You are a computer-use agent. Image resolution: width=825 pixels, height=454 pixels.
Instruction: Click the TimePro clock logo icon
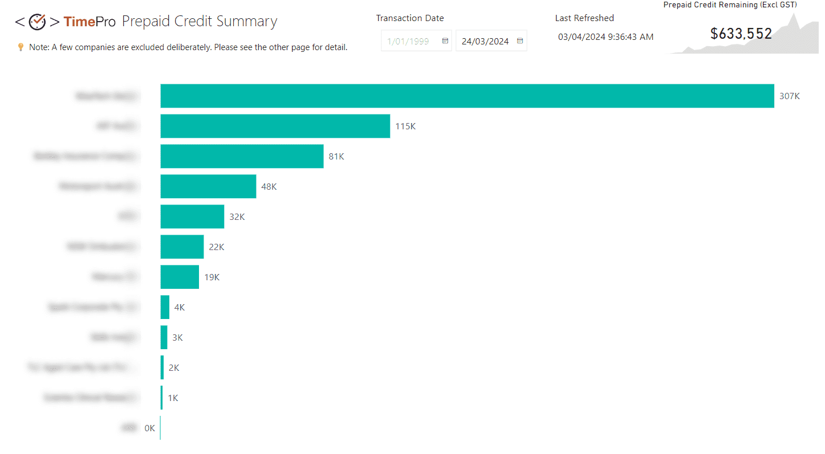(x=37, y=22)
